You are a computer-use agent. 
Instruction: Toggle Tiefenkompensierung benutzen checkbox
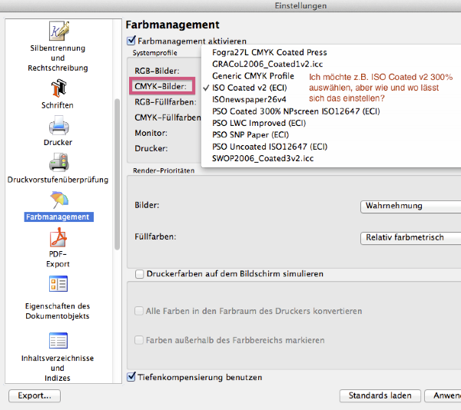[131, 377]
